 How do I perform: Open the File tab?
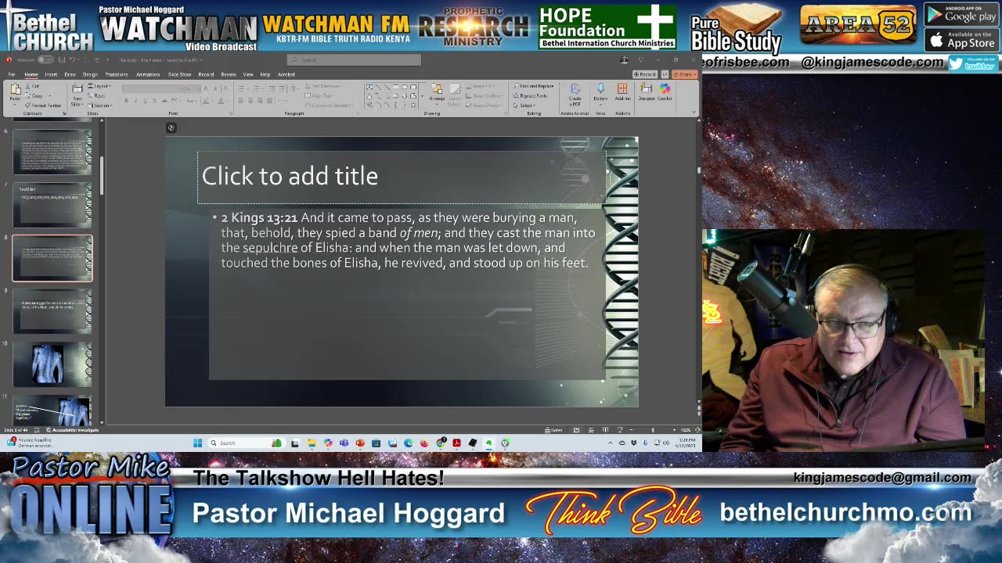coord(12,74)
